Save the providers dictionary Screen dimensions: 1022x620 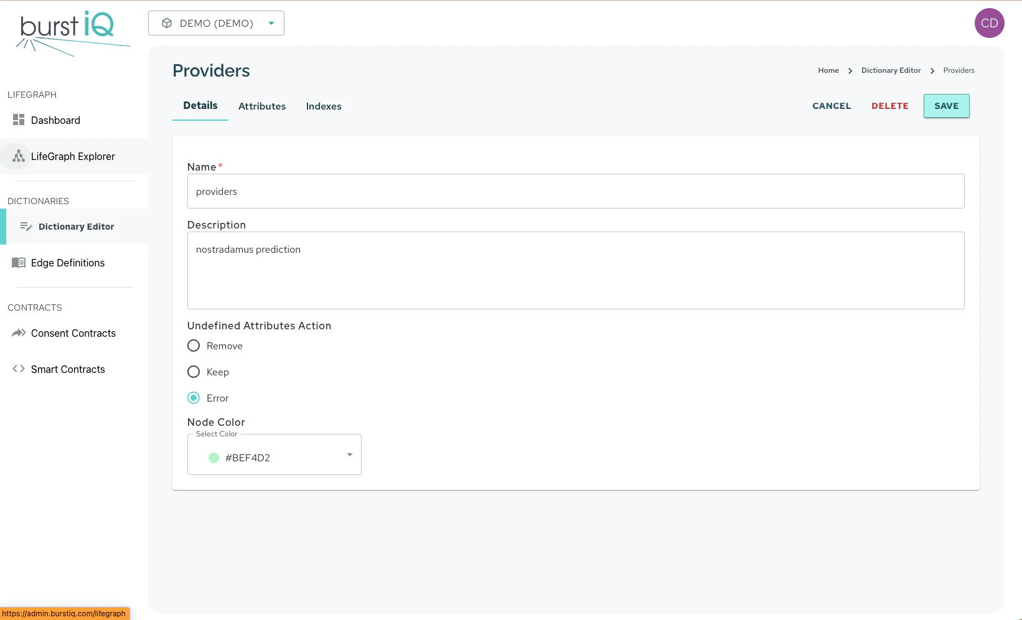tap(946, 106)
